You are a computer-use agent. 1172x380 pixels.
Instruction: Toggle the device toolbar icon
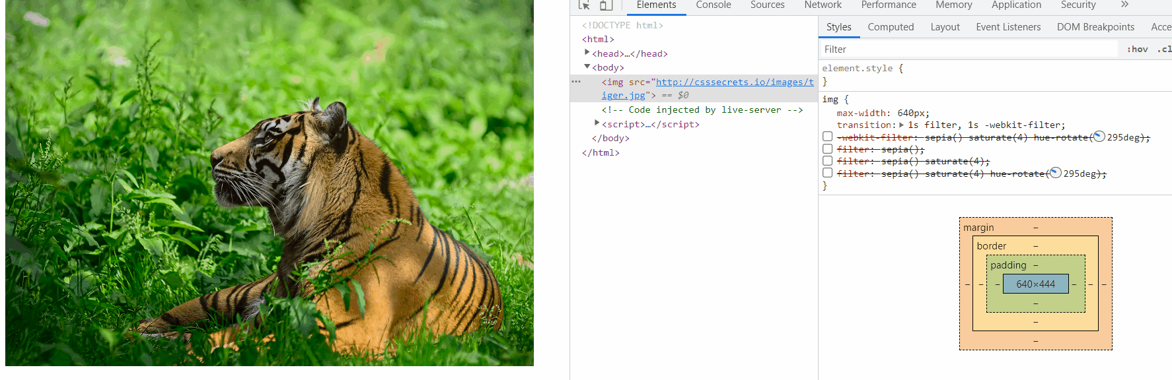click(606, 5)
